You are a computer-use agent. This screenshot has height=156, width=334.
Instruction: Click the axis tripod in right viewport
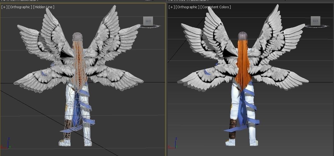(173, 143)
